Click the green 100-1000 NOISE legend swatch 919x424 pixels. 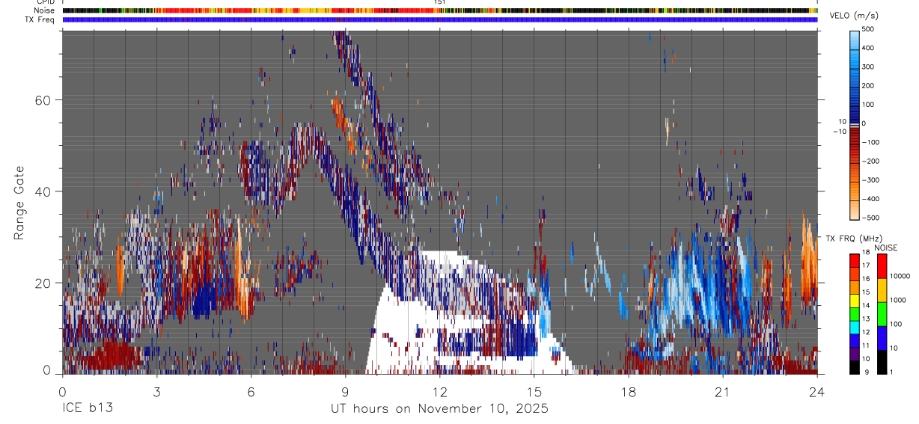pyautogui.click(x=883, y=314)
